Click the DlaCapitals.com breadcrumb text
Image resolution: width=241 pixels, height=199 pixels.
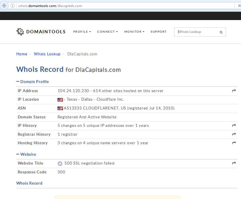coord(82,54)
